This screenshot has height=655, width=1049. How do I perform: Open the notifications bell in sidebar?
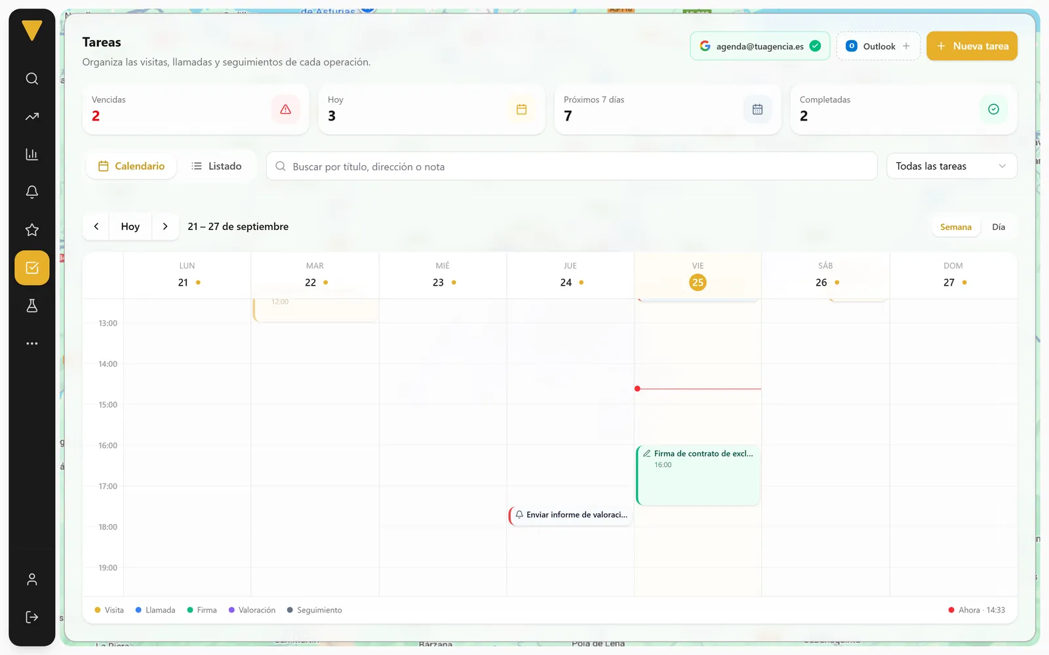32,192
